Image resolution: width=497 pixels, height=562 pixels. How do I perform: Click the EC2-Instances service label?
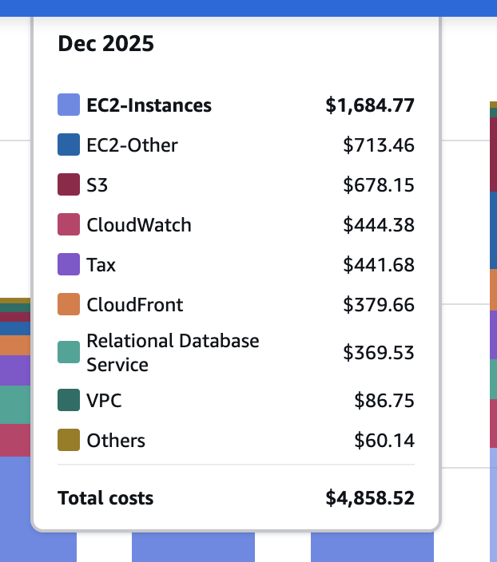point(149,105)
